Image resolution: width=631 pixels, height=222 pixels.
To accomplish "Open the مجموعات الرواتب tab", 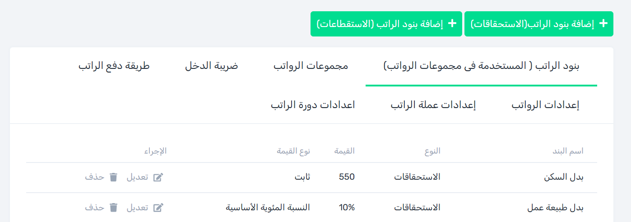I will 311,66.
